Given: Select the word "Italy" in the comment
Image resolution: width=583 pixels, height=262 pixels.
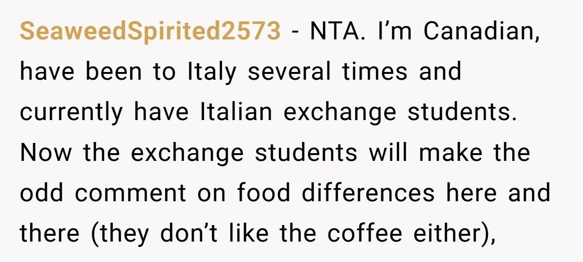Looking at the screenshot, I should tap(212, 72).
